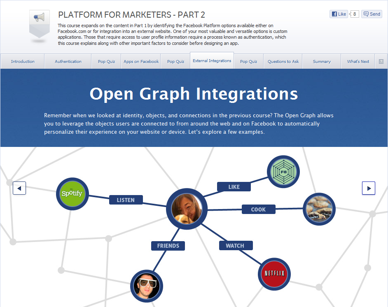
Task: Go to the Questions to Ask tab
Action: (283, 62)
